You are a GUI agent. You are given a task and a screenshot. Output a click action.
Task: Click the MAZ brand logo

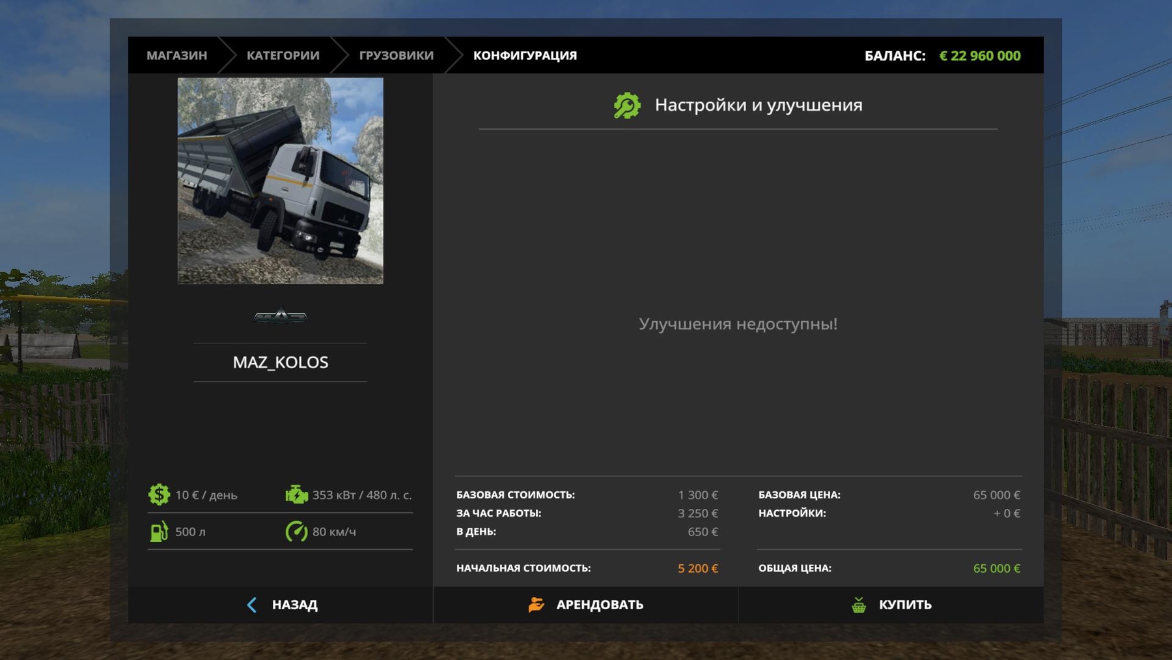click(280, 316)
